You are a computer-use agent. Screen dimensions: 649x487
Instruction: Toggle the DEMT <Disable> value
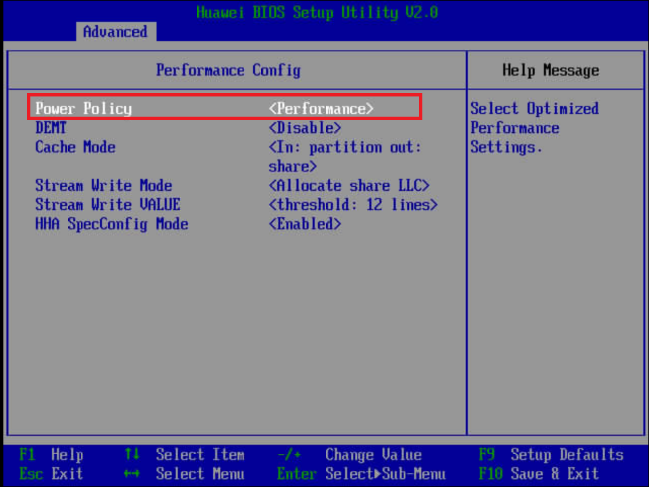[x=305, y=127]
